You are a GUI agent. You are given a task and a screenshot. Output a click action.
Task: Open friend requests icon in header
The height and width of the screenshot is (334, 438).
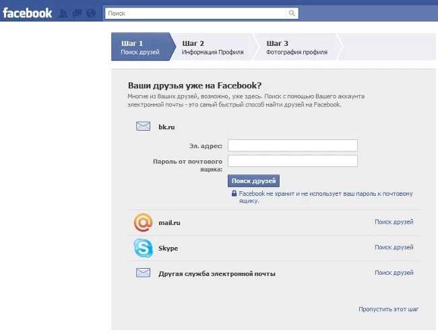[x=63, y=13]
